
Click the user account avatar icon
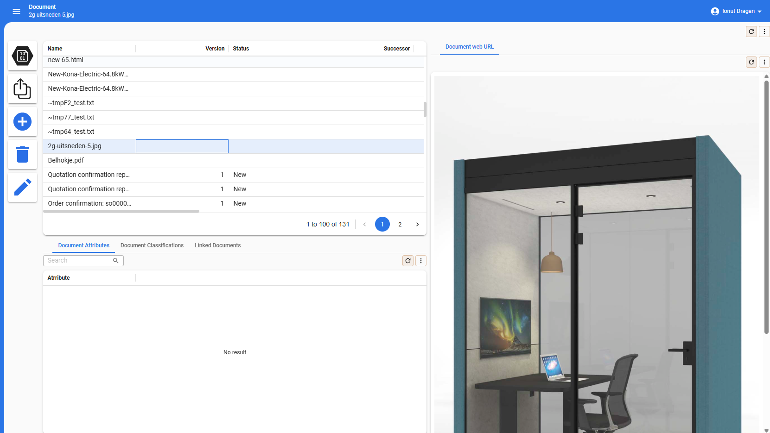(715, 11)
